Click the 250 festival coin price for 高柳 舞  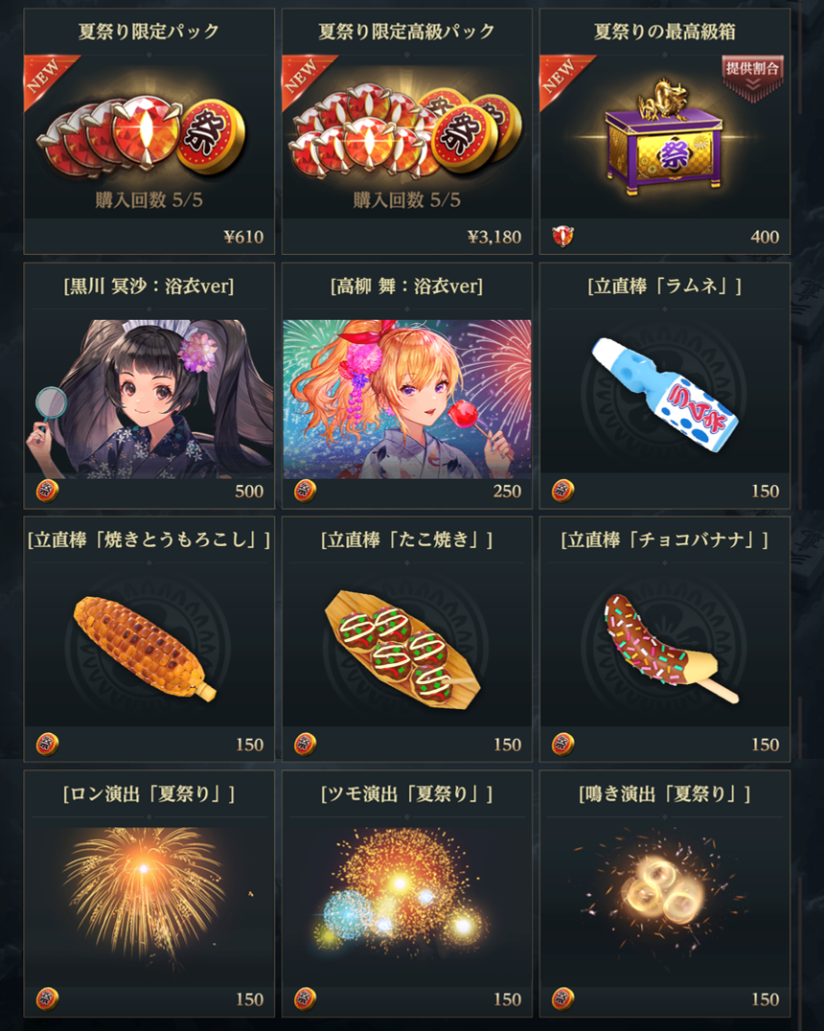click(x=507, y=492)
